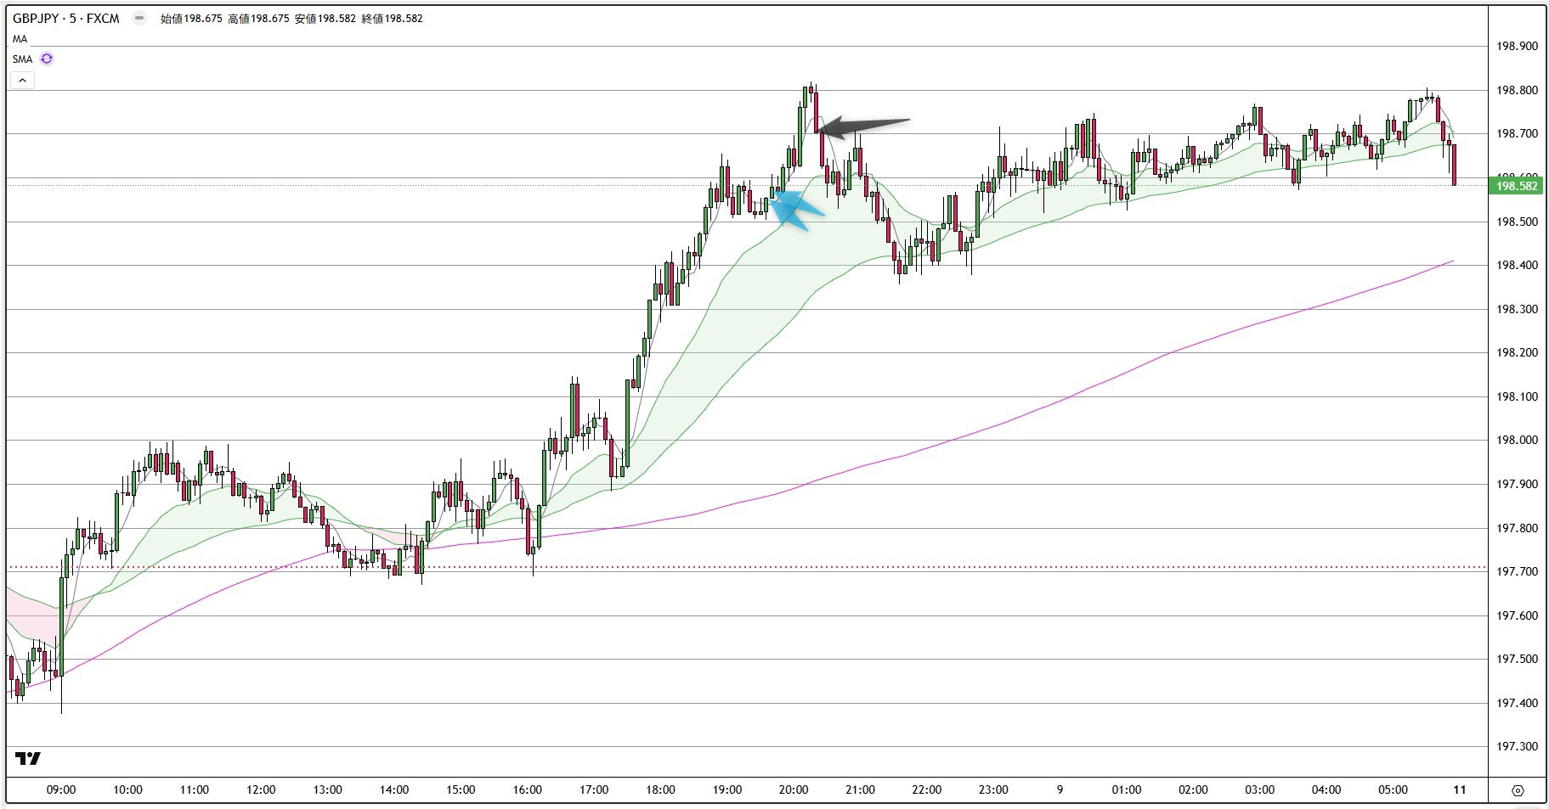Click the 198.000 price axis label
Viewport: 1549px width, 809px height.
tap(1517, 440)
